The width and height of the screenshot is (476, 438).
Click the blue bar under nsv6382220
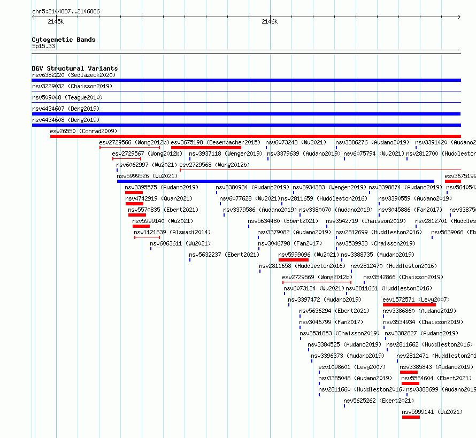(246, 80)
